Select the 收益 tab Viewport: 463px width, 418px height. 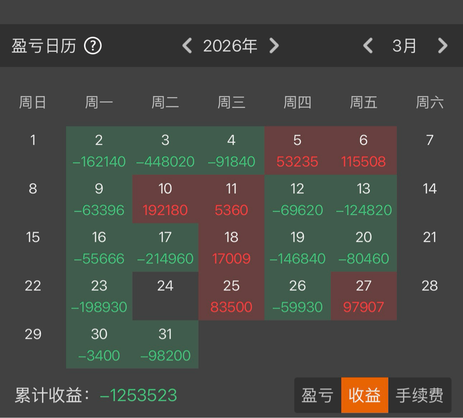point(364,395)
